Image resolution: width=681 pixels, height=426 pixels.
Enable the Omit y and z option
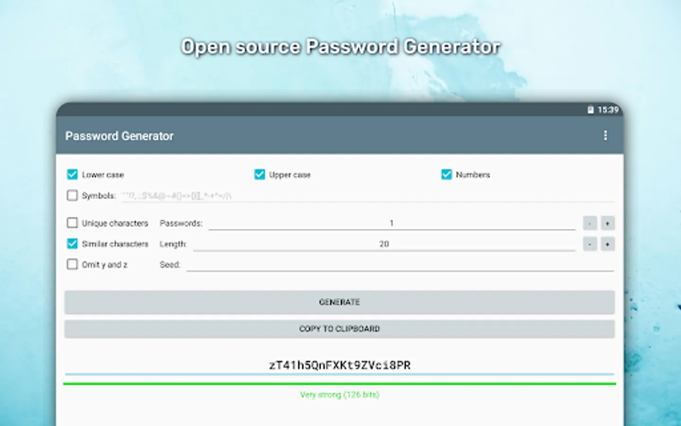[72, 264]
